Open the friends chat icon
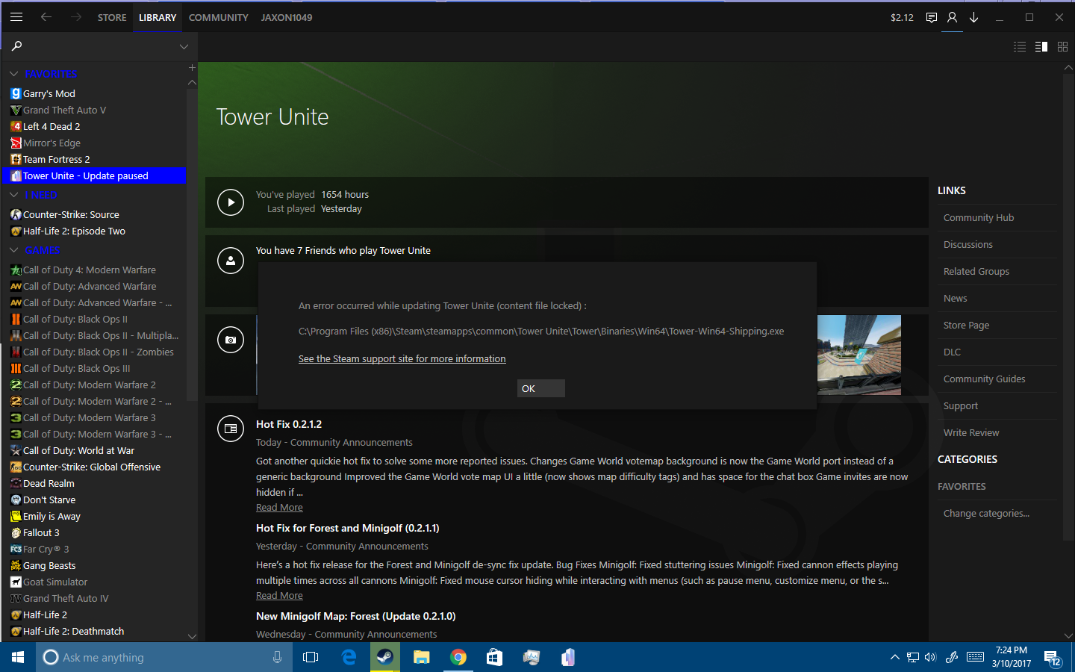The height and width of the screenshot is (672, 1075). tap(932, 17)
